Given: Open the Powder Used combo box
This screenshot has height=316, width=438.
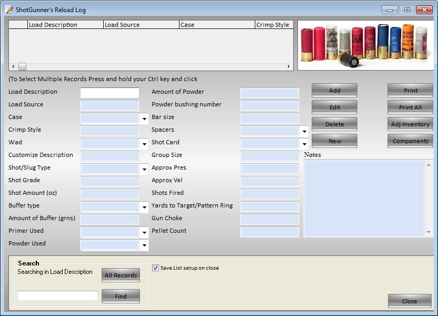Looking at the screenshot, I should pos(144,245).
